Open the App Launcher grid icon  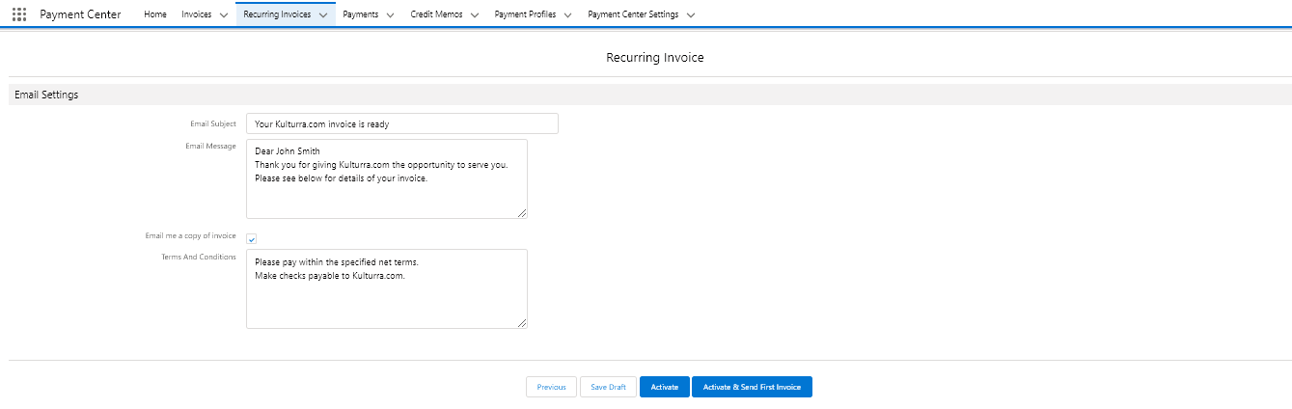19,14
